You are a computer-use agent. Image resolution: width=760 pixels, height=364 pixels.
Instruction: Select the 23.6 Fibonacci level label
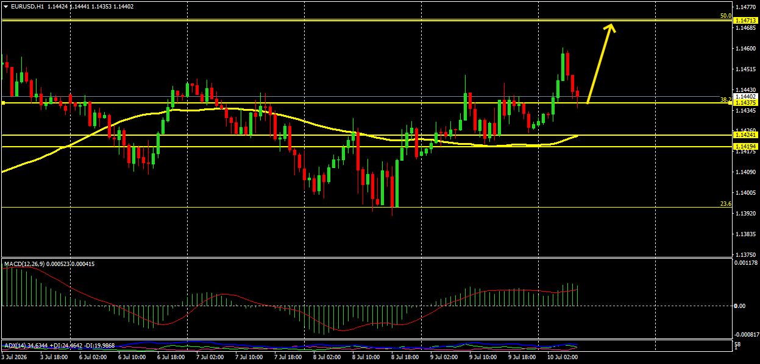tap(725, 204)
